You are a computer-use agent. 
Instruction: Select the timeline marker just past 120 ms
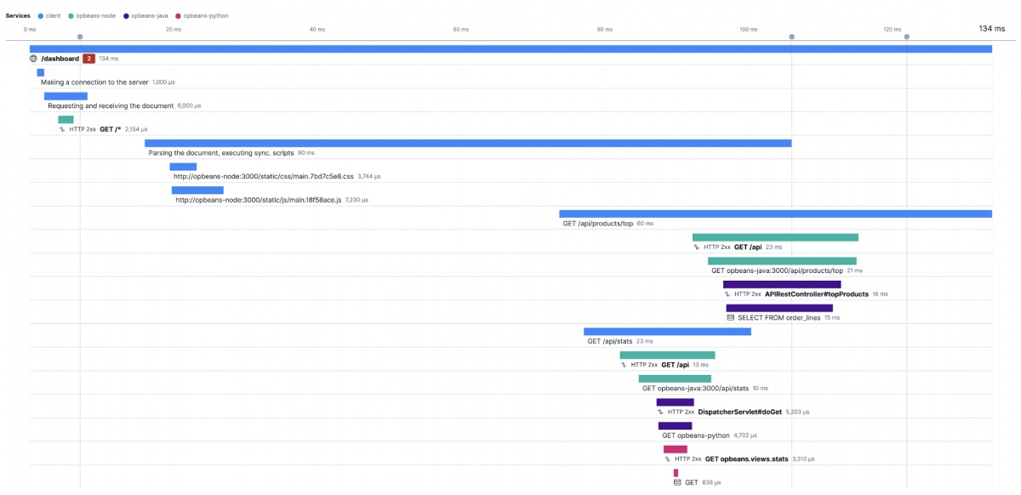pos(907,37)
